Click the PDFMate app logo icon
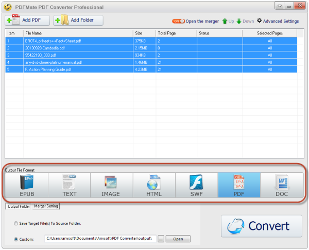Image resolution: width=309 pixels, height=250 pixels. pos(8,7)
